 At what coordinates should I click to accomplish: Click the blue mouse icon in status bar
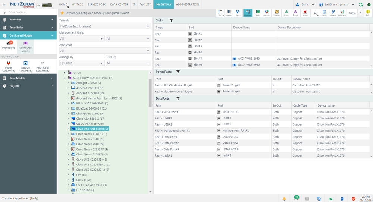(x=342, y=198)
